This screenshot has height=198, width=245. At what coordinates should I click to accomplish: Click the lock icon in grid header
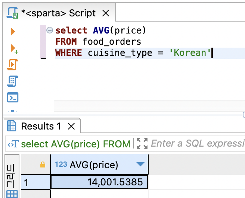tap(43, 165)
